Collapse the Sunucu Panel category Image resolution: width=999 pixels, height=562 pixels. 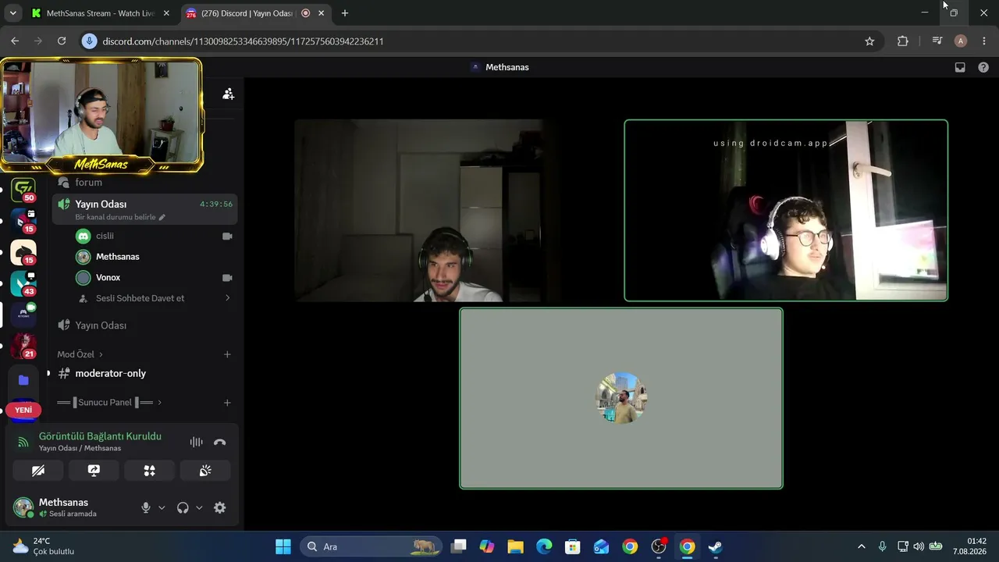click(109, 402)
